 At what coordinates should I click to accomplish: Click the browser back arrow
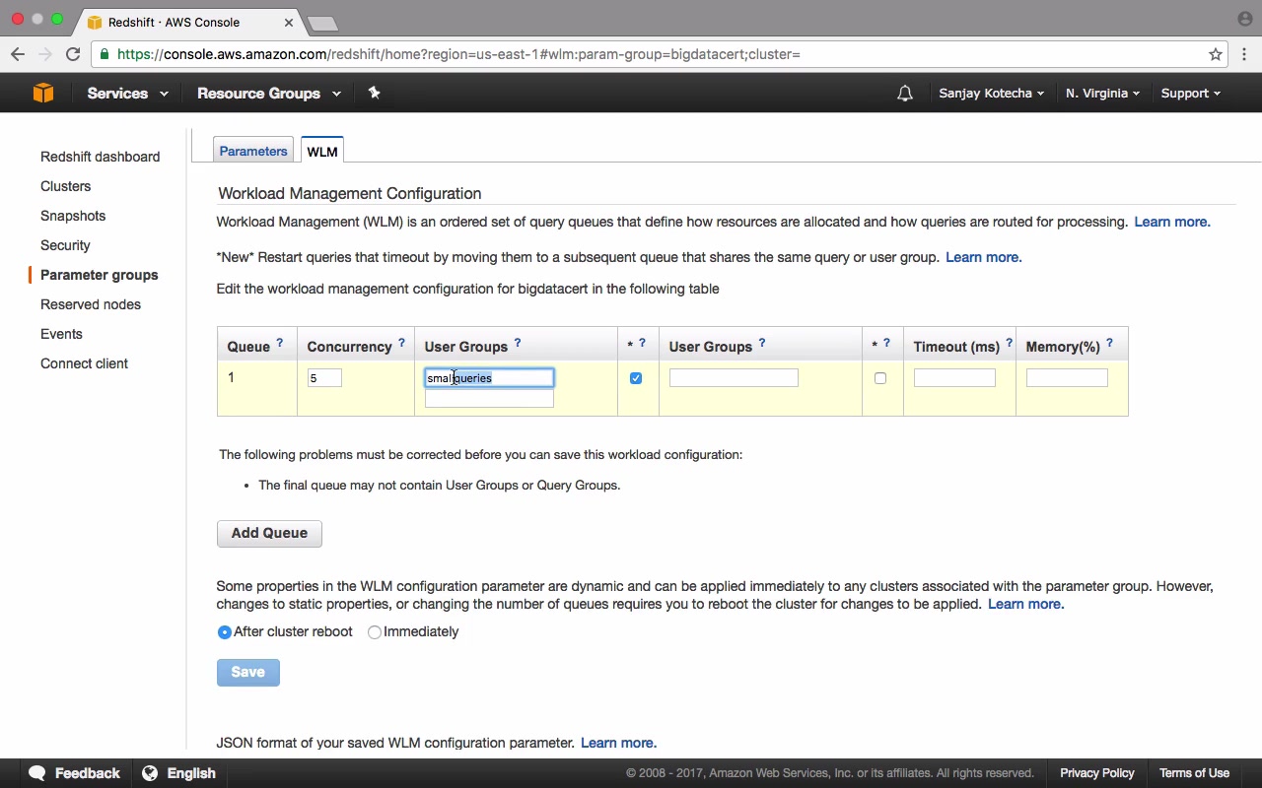click(x=18, y=54)
